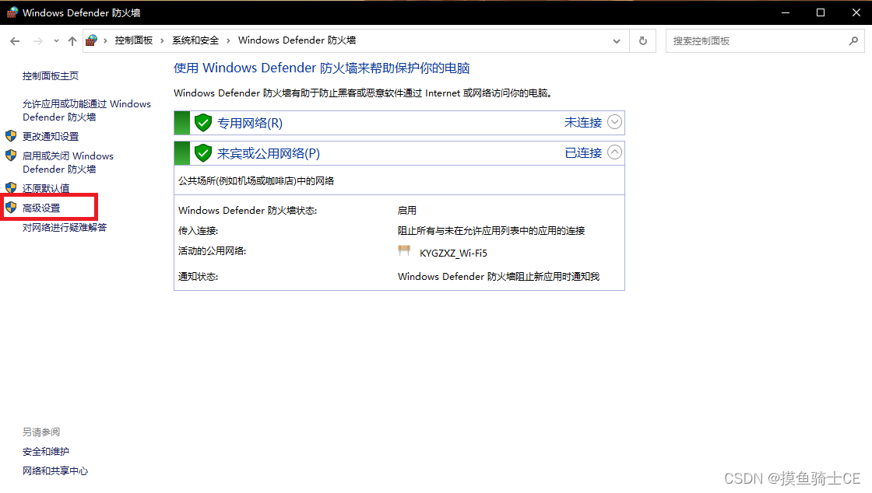Click 通知状态: label

coord(198,277)
